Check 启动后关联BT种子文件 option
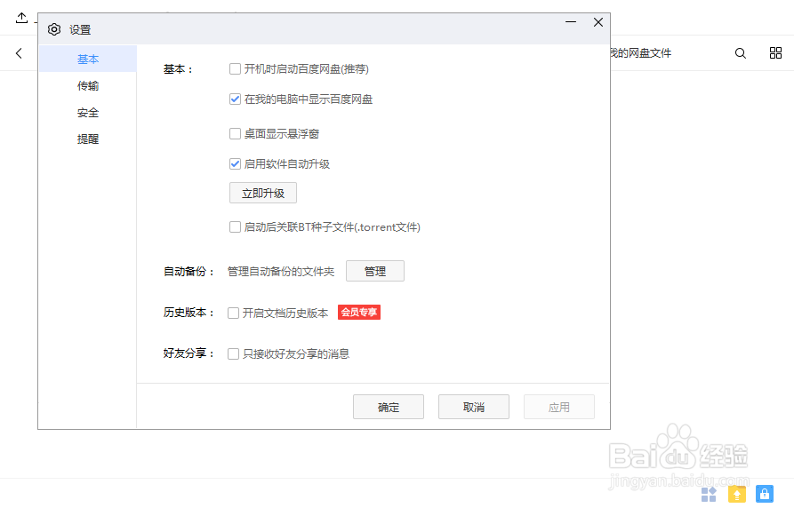Image resolution: width=794 pixels, height=508 pixels. 235,227
